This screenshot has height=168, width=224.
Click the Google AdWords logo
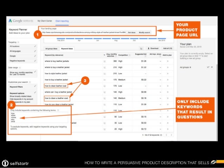[21, 21]
